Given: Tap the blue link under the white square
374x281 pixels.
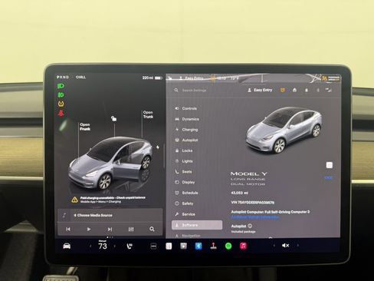Looking at the screenshot, I should 328,177.
